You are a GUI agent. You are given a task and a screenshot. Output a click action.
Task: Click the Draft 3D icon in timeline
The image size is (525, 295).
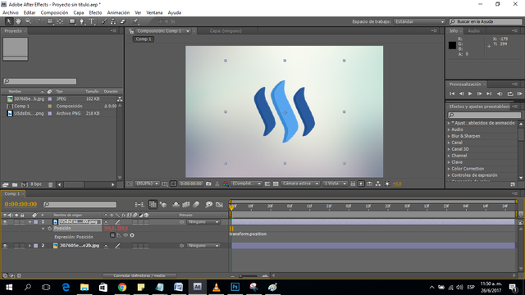(x=163, y=204)
